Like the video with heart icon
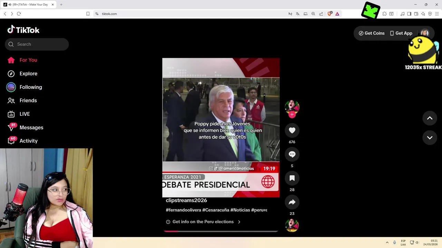The image size is (442, 248). (x=292, y=130)
